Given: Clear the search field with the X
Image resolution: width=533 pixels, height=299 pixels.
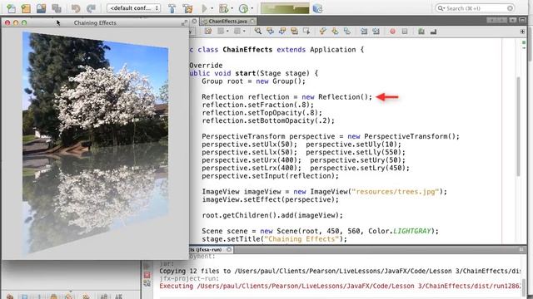Looking at the screenshot, I should (510, 8).
